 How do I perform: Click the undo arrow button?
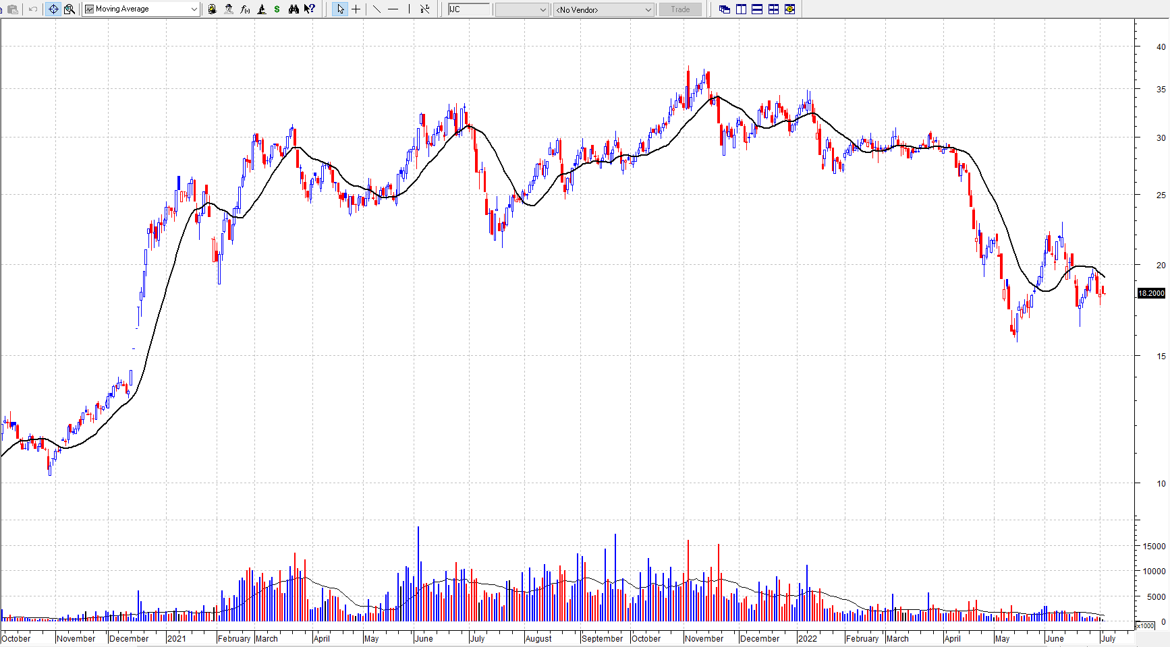pyautogui.click(x=32, y=9)
